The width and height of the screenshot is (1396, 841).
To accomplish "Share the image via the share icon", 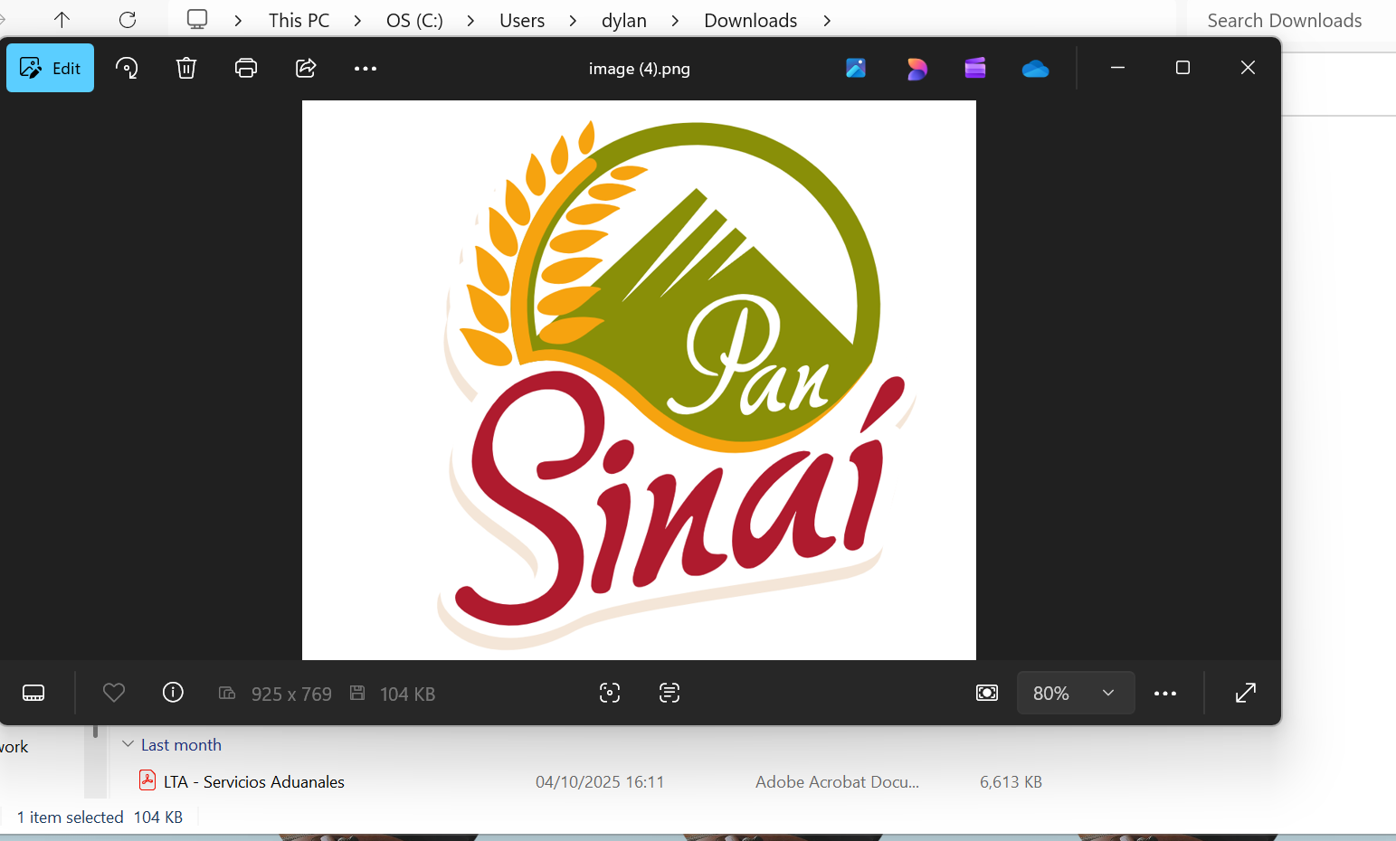I will click(x=306, y=68).
